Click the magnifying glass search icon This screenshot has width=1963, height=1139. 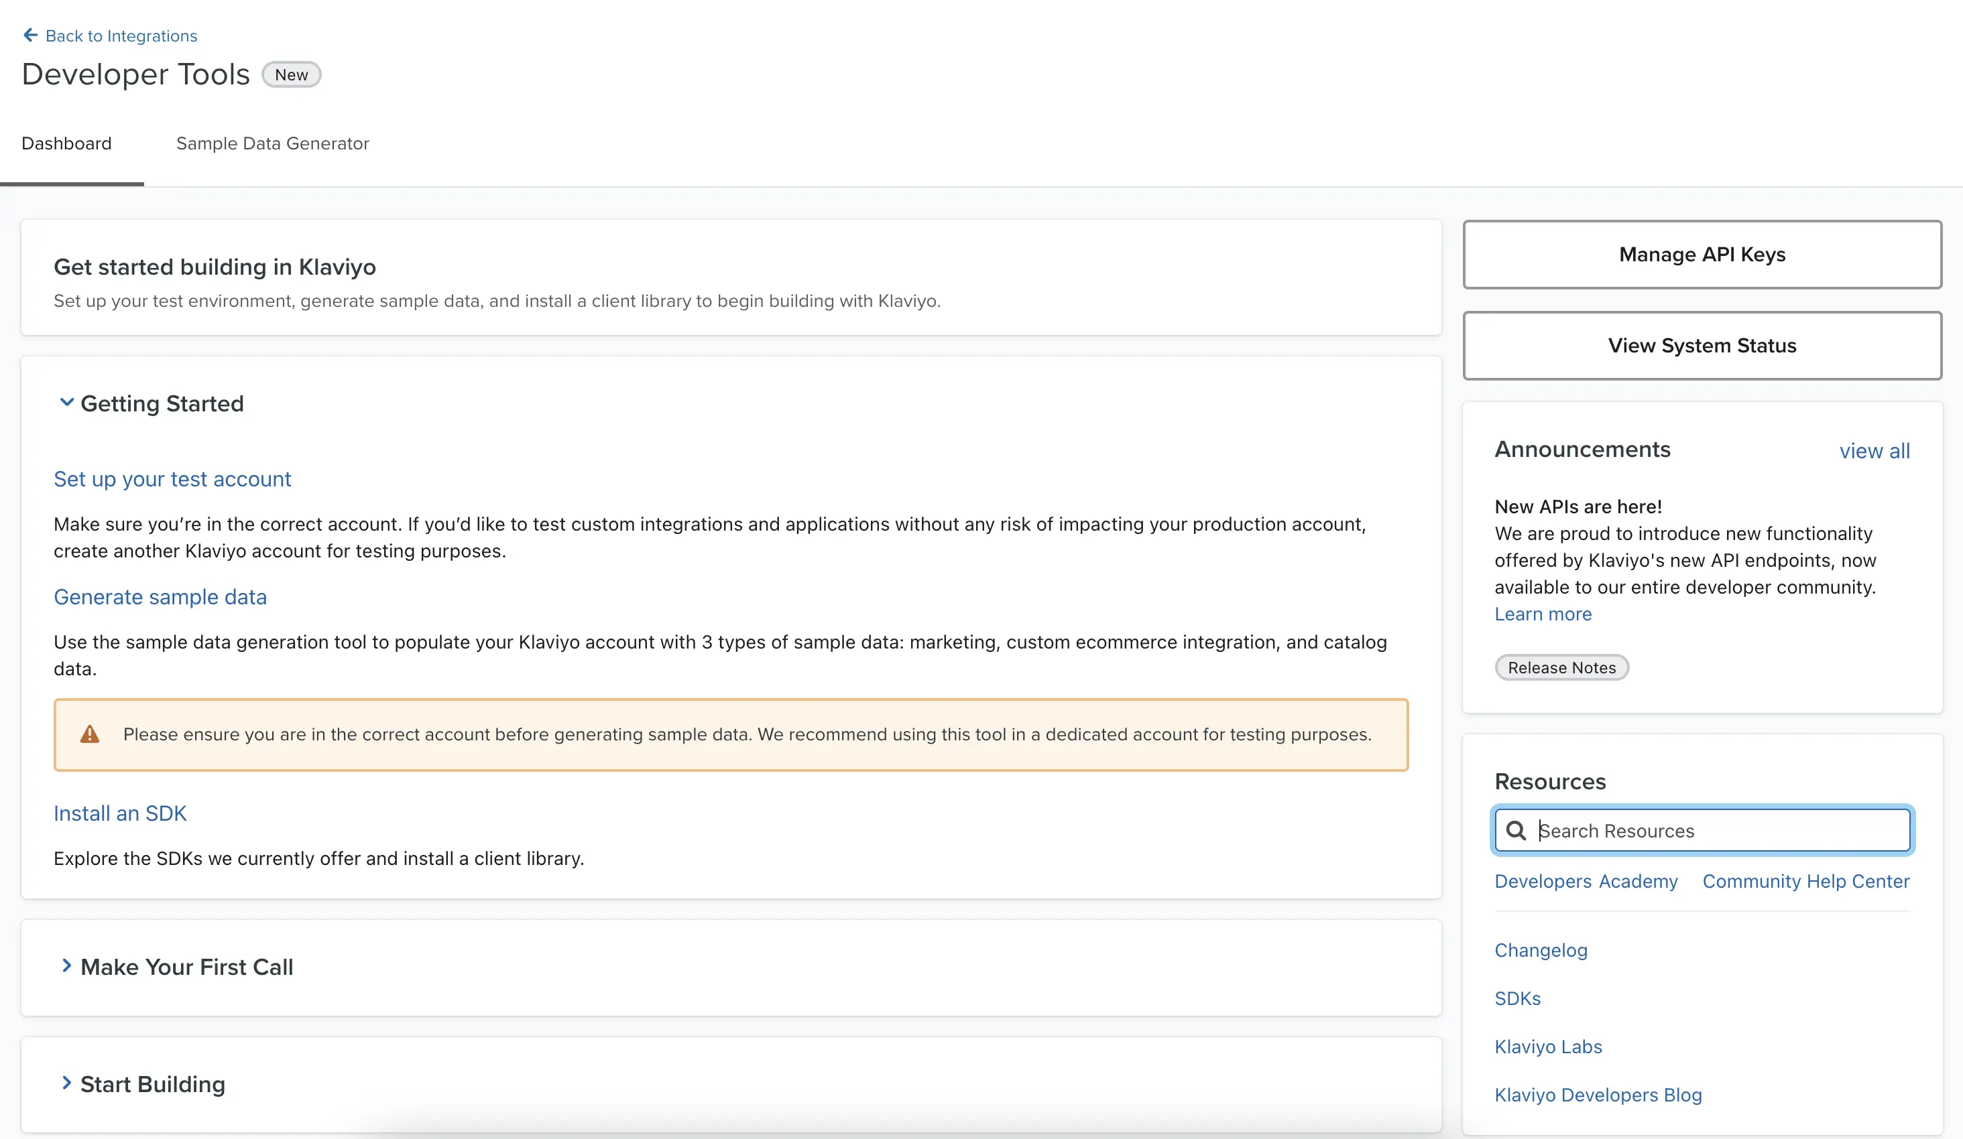pyautogui.click(x=1516, y=831)
